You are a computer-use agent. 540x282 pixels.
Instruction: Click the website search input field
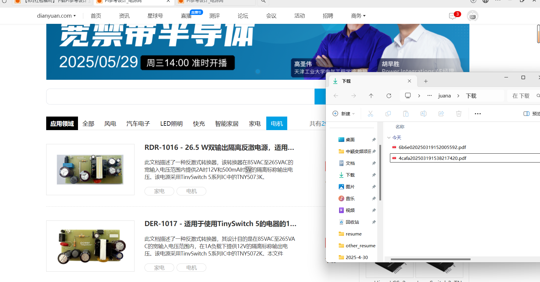pos(180,97)
